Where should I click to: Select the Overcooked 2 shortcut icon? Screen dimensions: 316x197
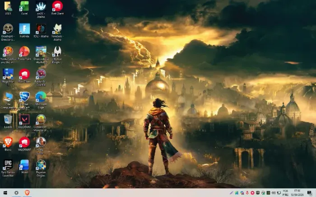pyautogui.click(x=41, y=55)
